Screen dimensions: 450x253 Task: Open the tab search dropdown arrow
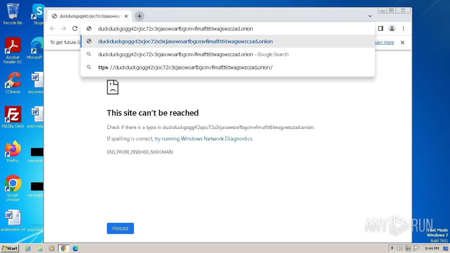[370, 16]
